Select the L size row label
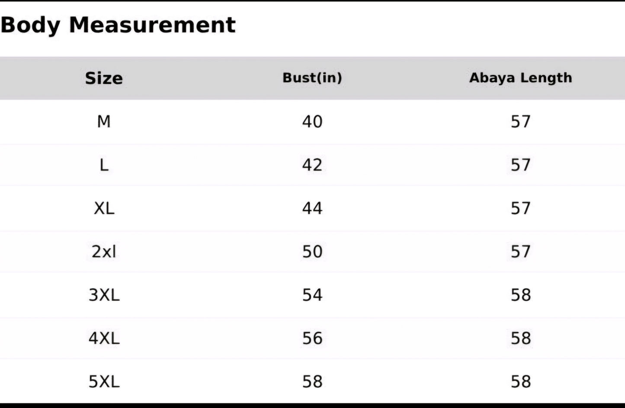The image size is (625, 408). (104, 165)
